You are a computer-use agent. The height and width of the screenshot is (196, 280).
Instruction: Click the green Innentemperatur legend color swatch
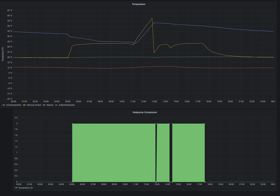point(4,105)
